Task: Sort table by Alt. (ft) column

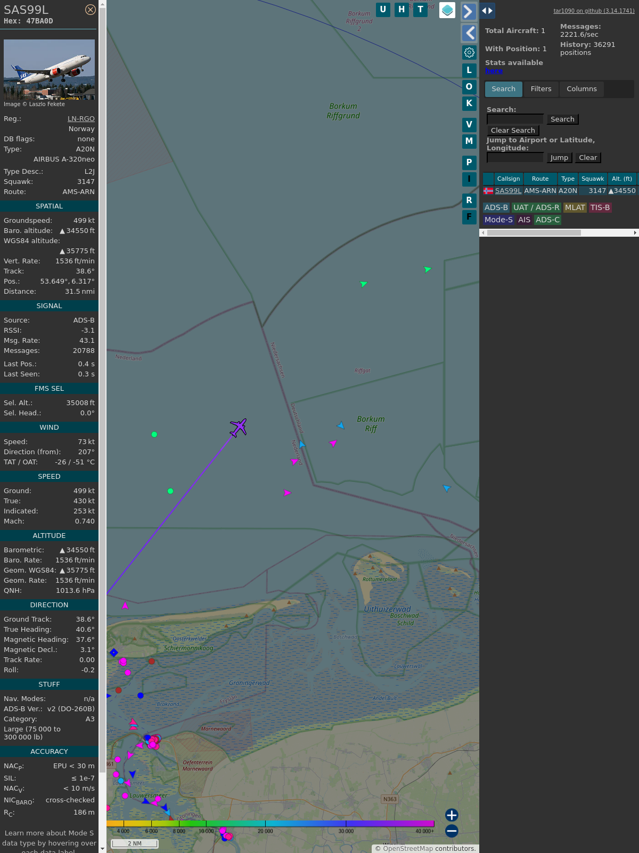Action: [x=622, y=179]
